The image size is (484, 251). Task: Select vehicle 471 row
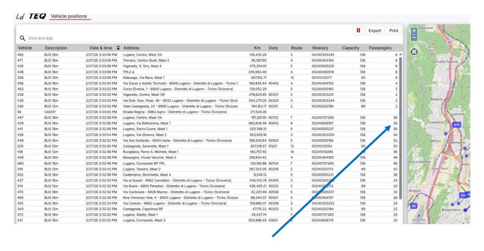[x=207, y=60]
